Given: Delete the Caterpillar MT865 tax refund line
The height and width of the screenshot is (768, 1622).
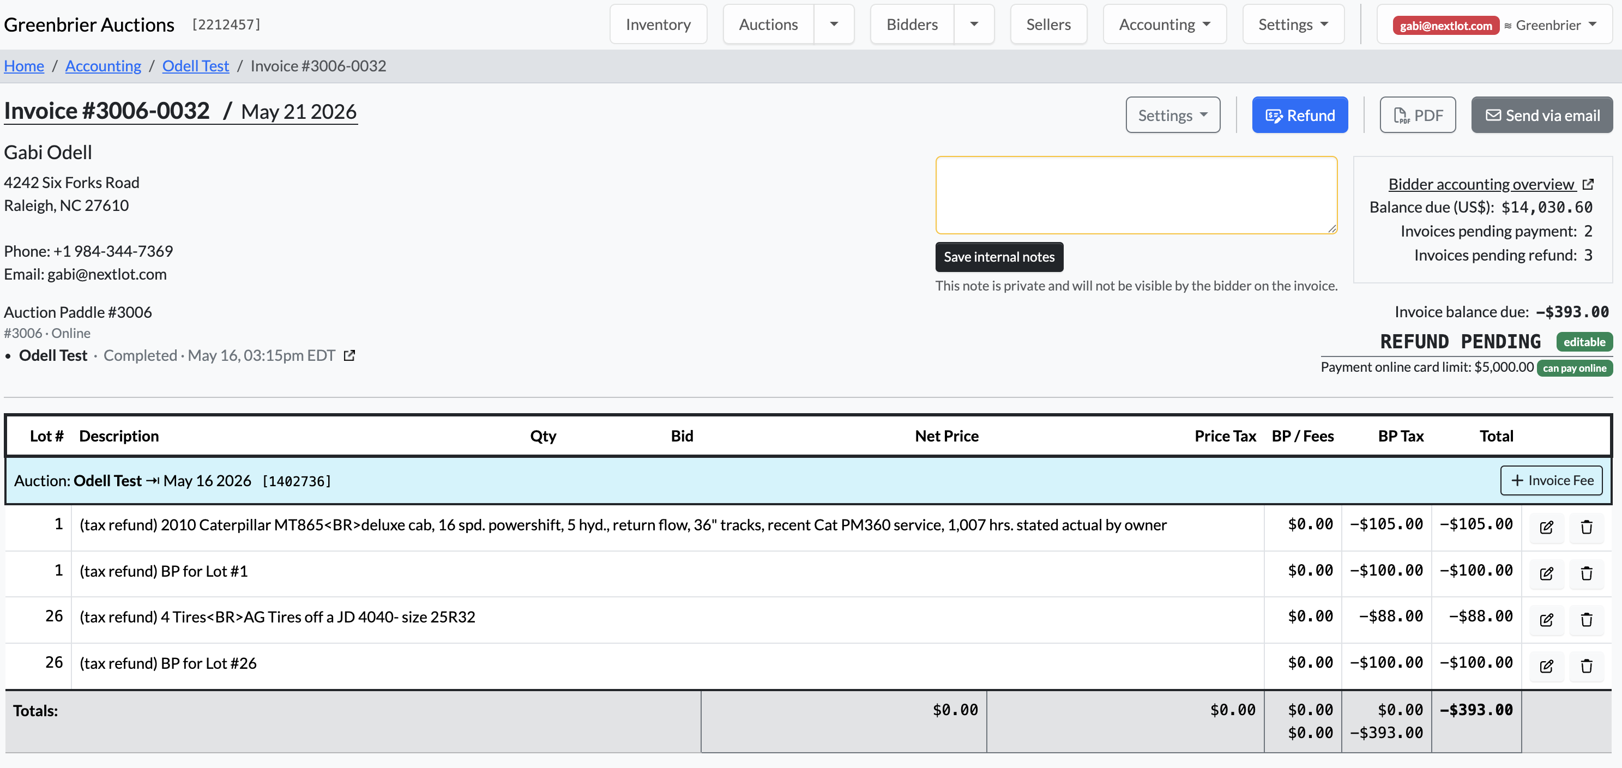Looking at the screenshot, I should tap(1586, 527).
